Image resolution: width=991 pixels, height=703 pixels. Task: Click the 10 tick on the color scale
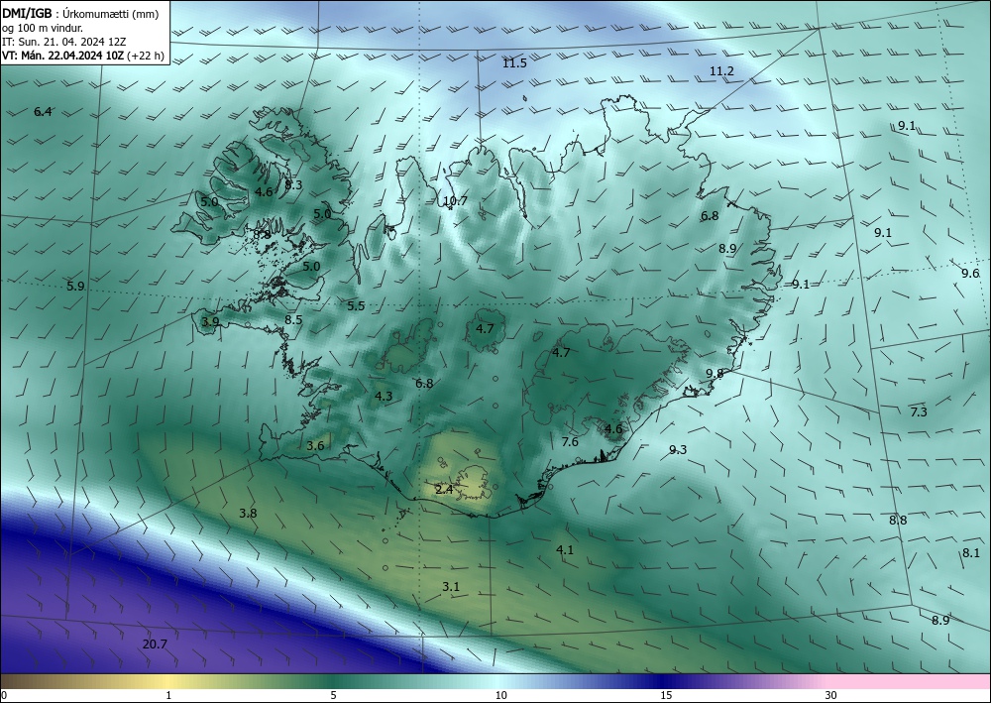500,696
